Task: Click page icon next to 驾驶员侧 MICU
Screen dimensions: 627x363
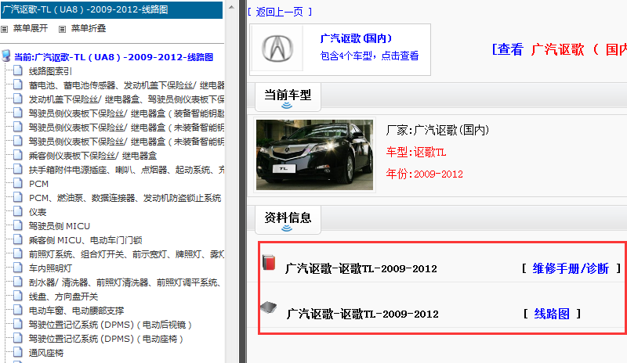Action: click(x=17, y=225)
